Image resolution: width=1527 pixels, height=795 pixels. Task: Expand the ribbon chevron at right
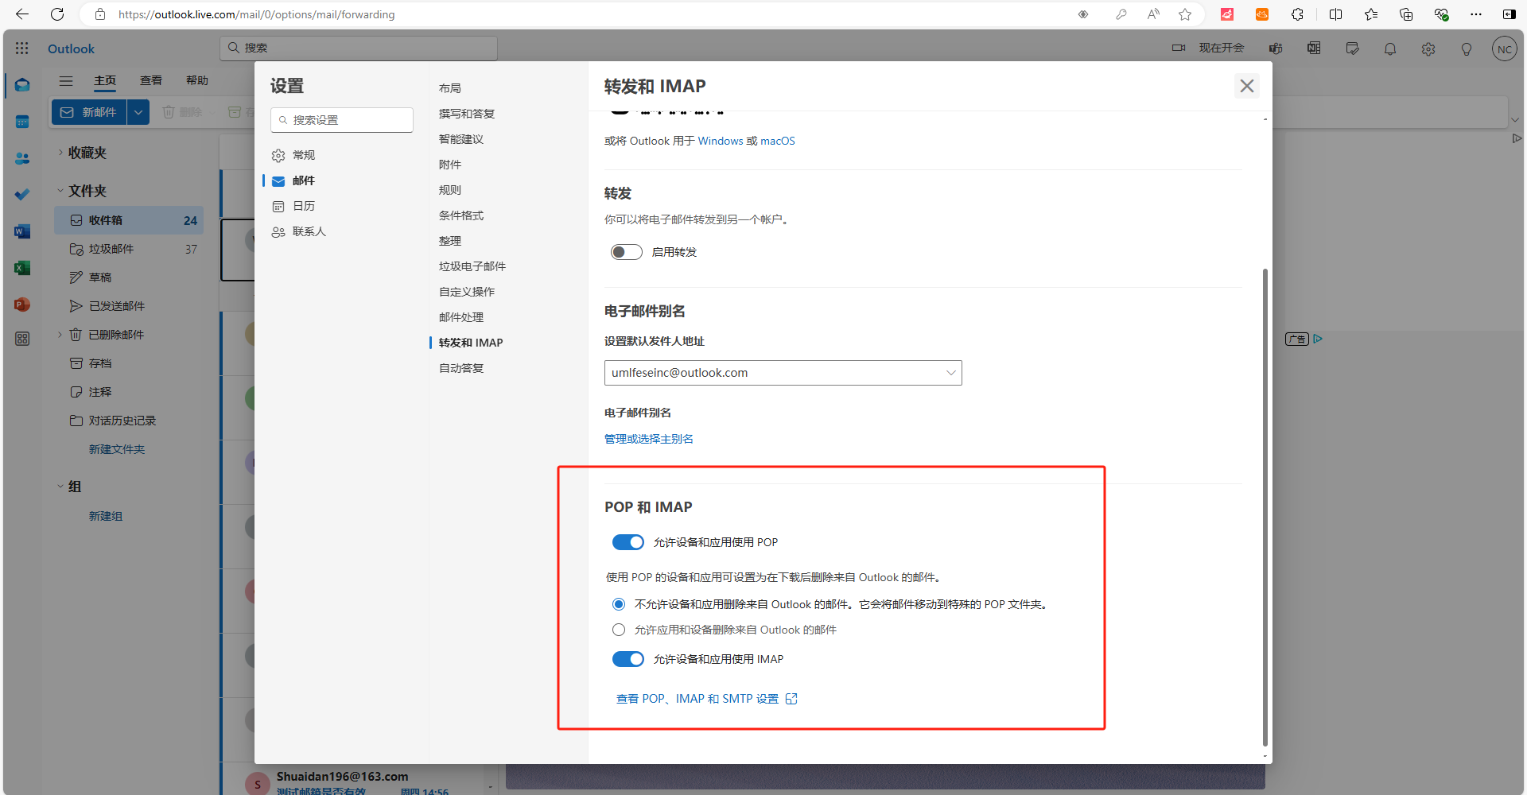pyautogui.click(x=1515, y=120)
